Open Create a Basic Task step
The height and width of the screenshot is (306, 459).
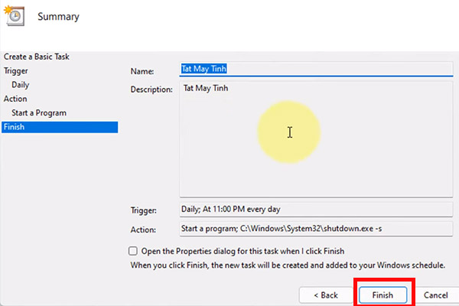pyautogui.click(x=37, y=57)
